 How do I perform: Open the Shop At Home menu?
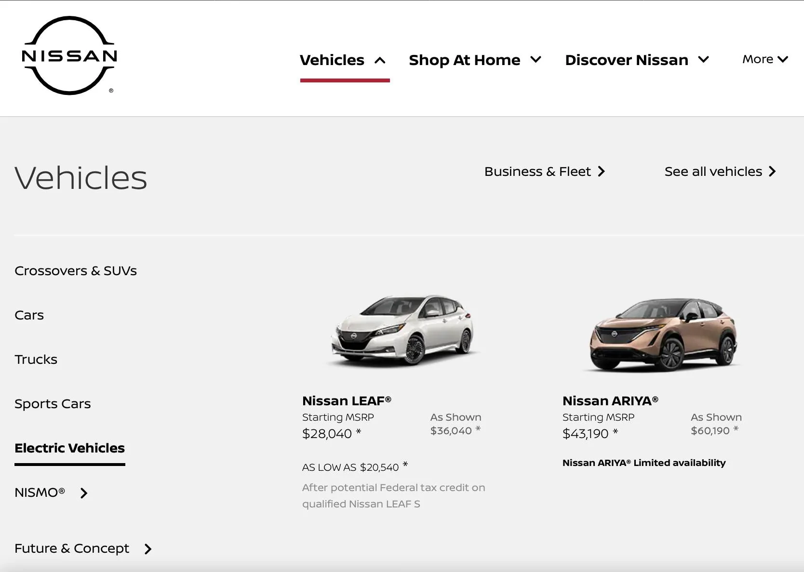(465, 60)
